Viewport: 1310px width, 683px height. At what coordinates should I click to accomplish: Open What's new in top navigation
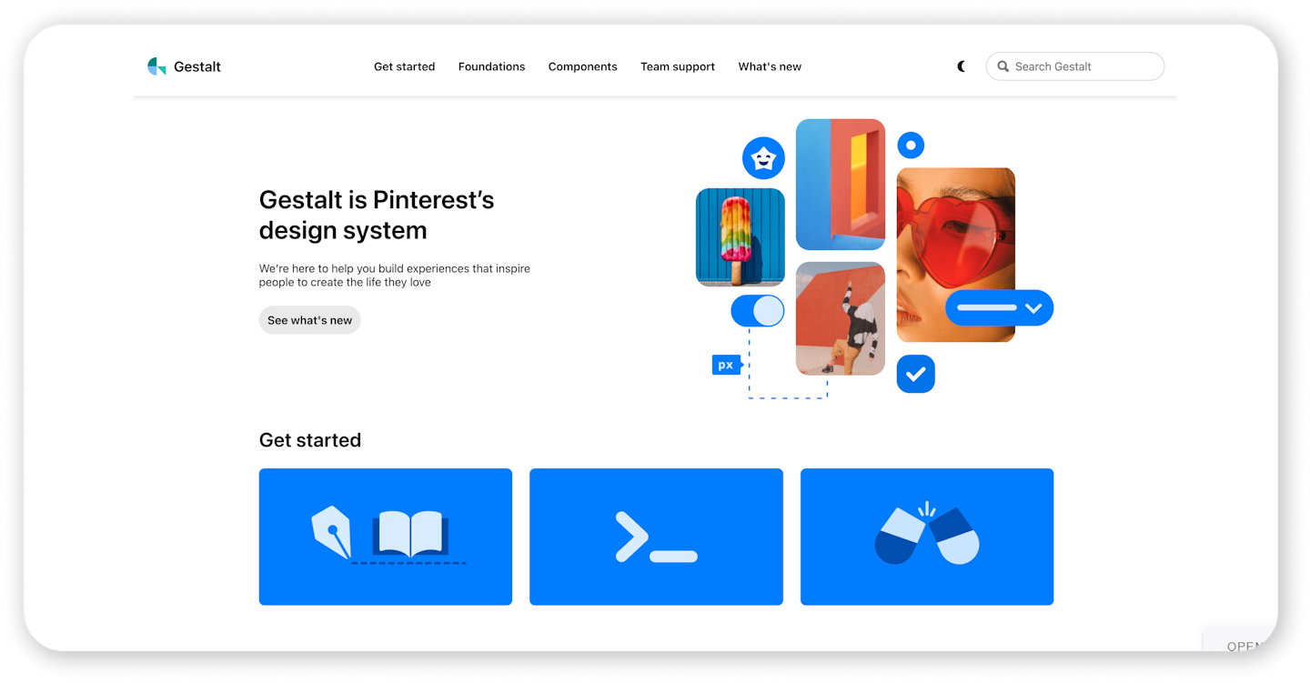[x=770, y=66]
